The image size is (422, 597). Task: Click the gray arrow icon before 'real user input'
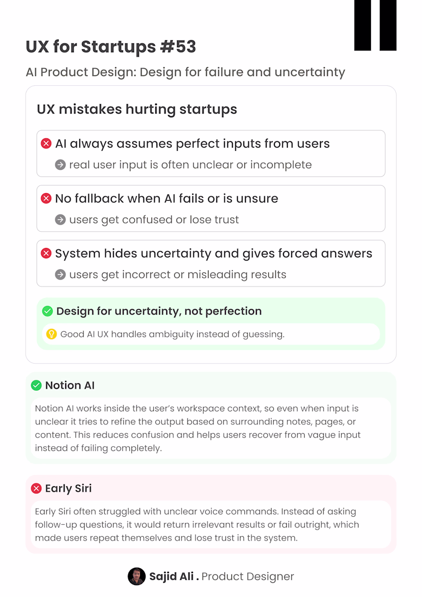tap(60, 165)
